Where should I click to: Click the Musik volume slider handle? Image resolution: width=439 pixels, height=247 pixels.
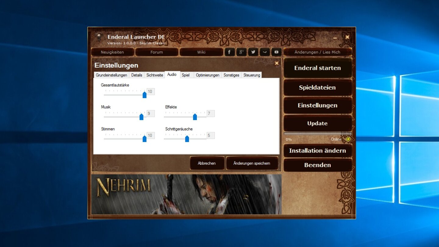(x=141, y=117)
